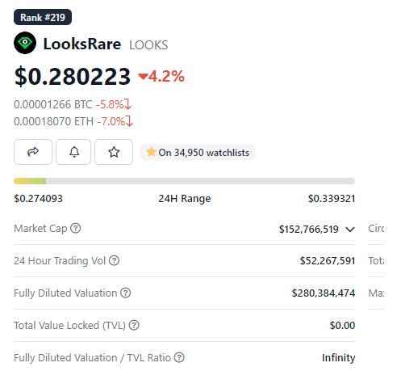The image size is (401, 371).
Task: Click the LooksRare green eye logo
Action: point(25,43)
